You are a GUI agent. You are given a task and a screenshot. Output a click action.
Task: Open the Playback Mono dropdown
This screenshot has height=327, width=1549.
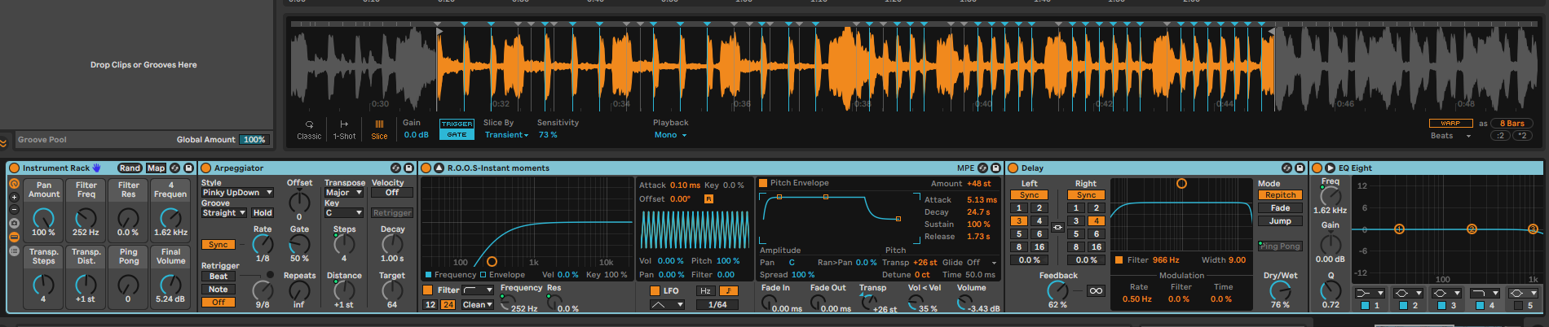(670, 135)
